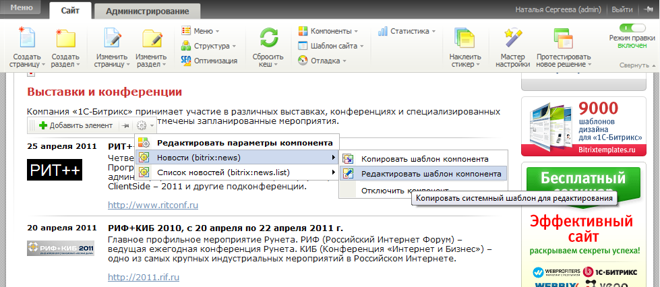Click date text 25 апреля 2011
This screenshot has width=660, height=287.
click(62, 146)
